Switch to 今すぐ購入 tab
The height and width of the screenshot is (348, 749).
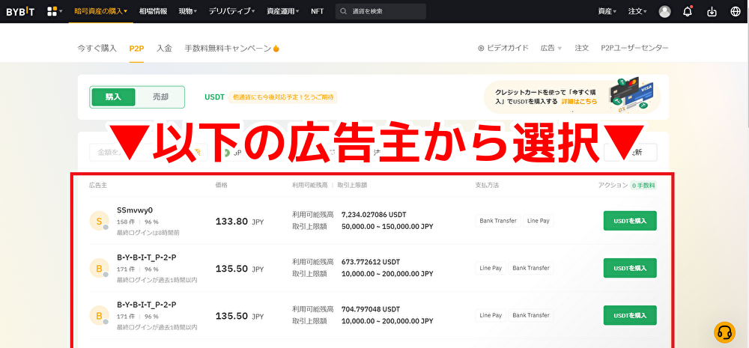pos(97,48)
